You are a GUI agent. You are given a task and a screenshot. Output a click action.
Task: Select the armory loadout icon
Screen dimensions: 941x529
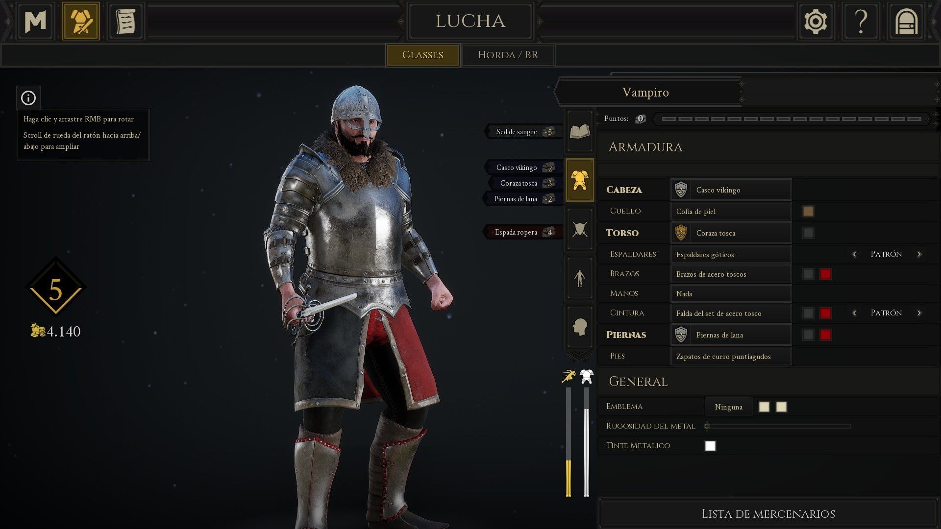point(81,21)
